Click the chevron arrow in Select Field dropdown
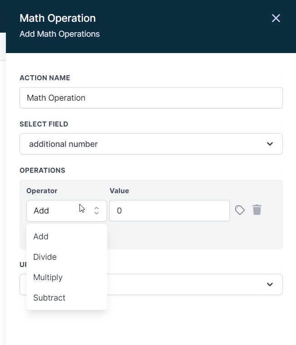 pos(270,144)
